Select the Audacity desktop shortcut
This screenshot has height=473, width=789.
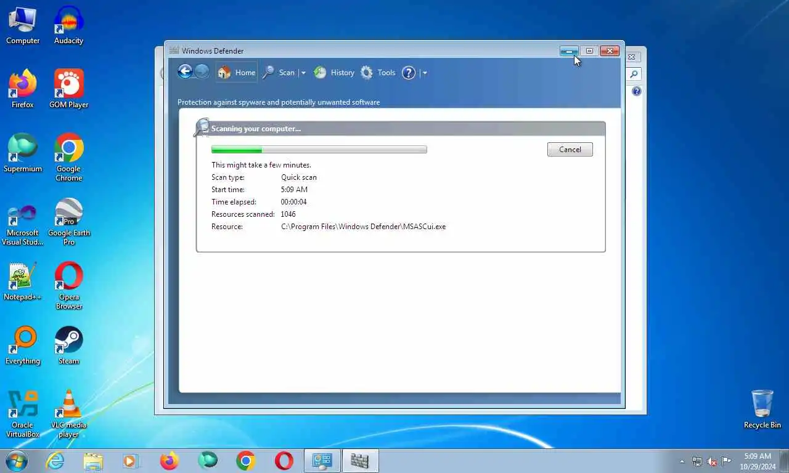point(68,25)
